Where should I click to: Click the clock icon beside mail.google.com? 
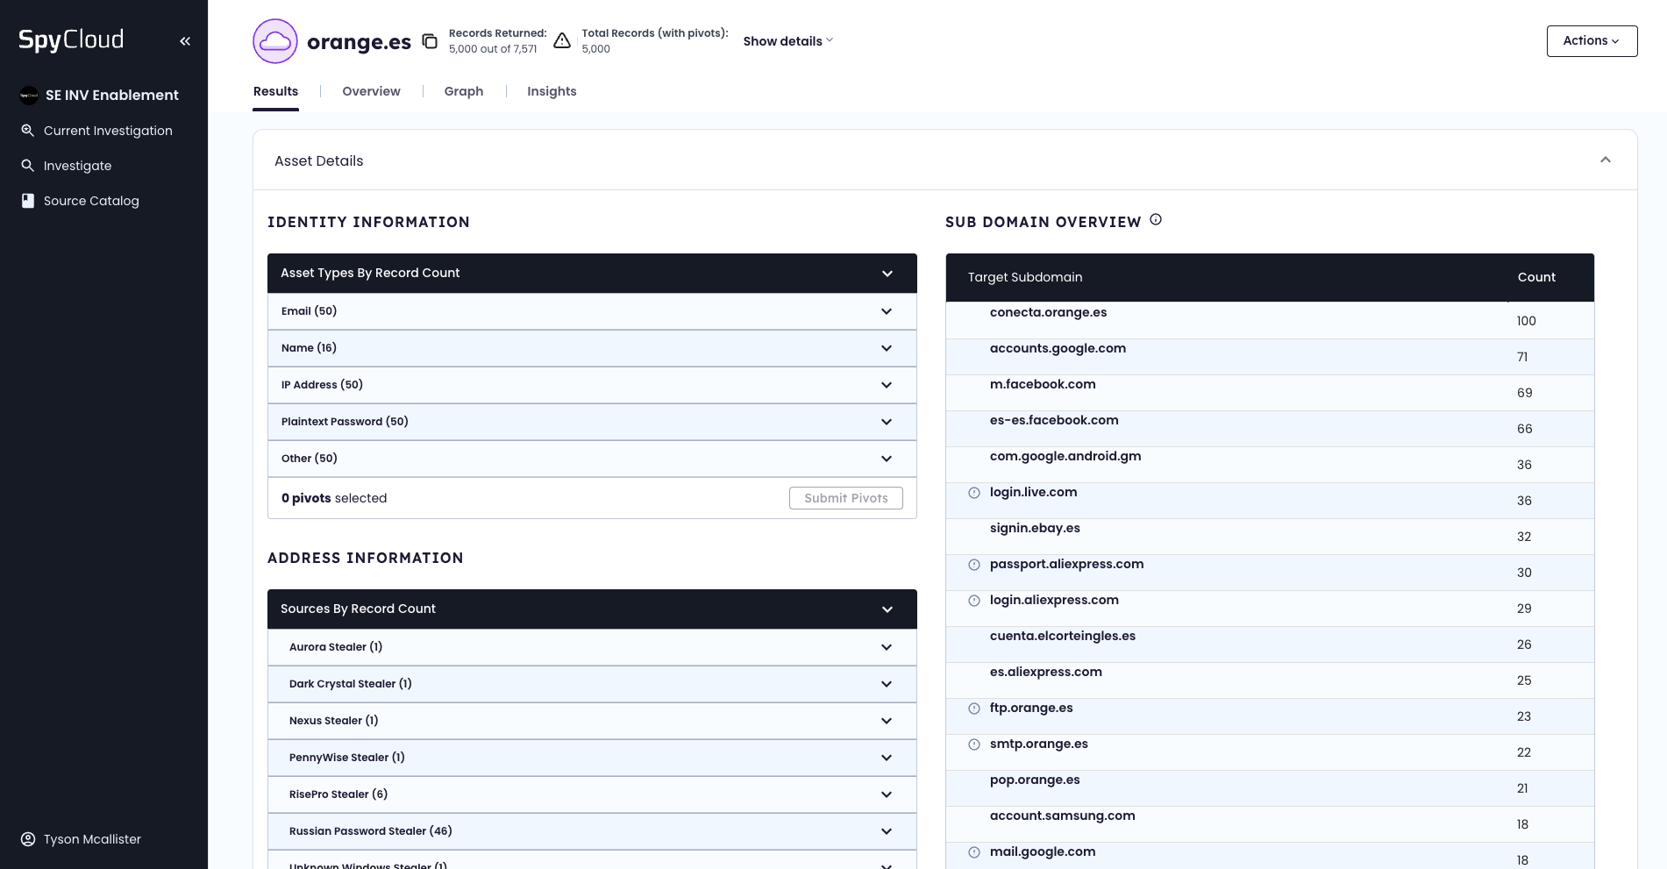pos(973,852)
